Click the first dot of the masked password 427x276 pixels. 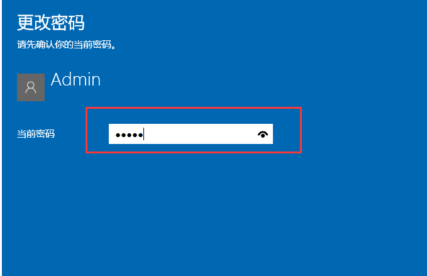click(x=118, y=135)
